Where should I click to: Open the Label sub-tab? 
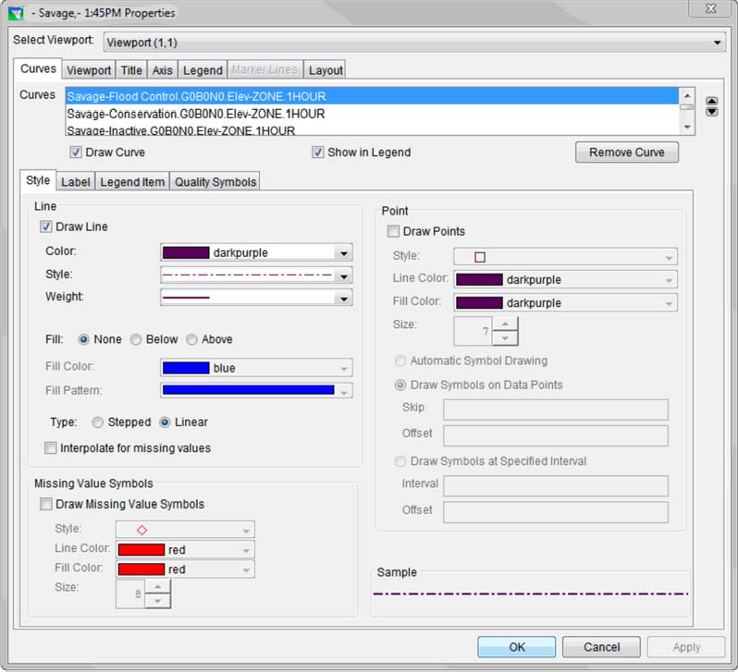(x=75, y=182)
